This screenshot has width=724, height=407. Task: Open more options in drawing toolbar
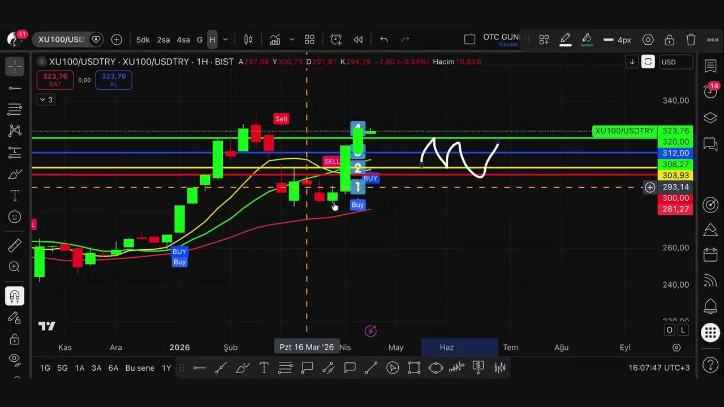[x=713, y=40]
